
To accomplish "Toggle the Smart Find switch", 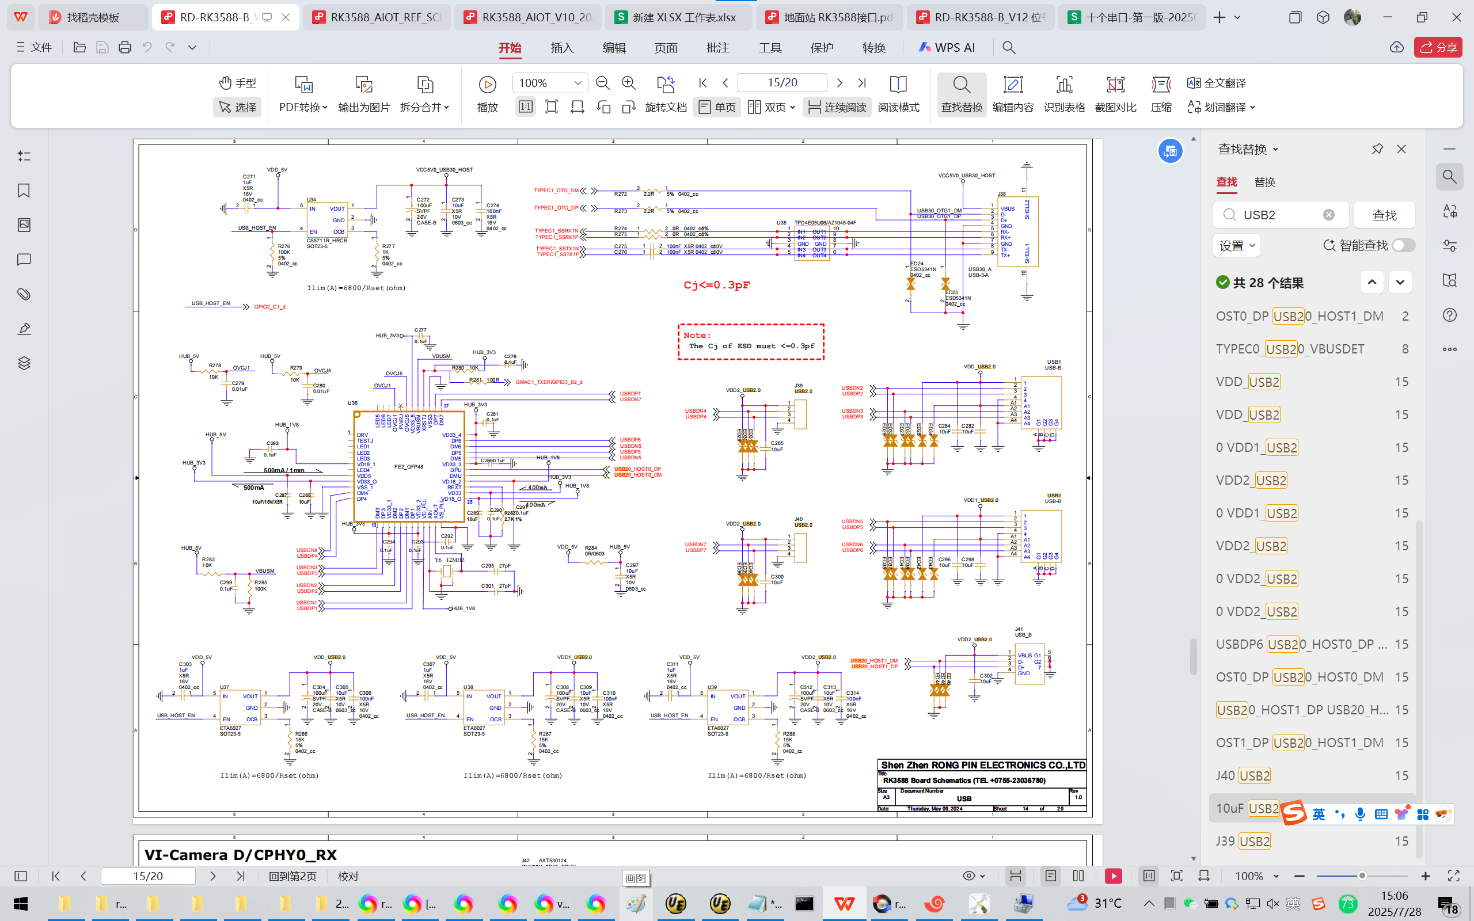I will coord(1403,245).
